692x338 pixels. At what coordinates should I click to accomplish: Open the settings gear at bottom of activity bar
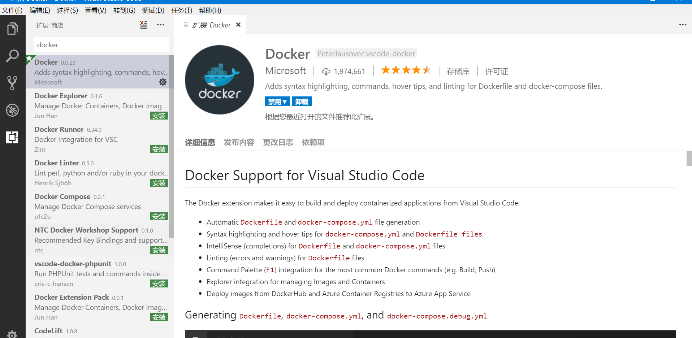(12, 334)
